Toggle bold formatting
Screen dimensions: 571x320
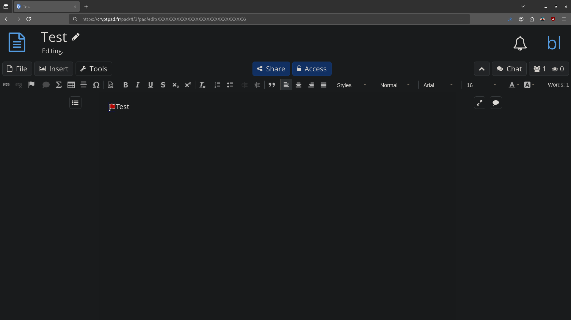pos(126,85)
